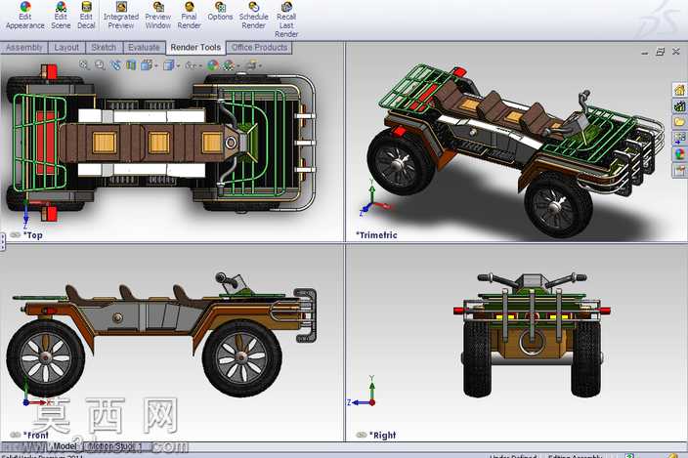688x458 pixels.
Task: Select the Edit Decal tool
Action: pyautogui.click(x=86, y=16)
